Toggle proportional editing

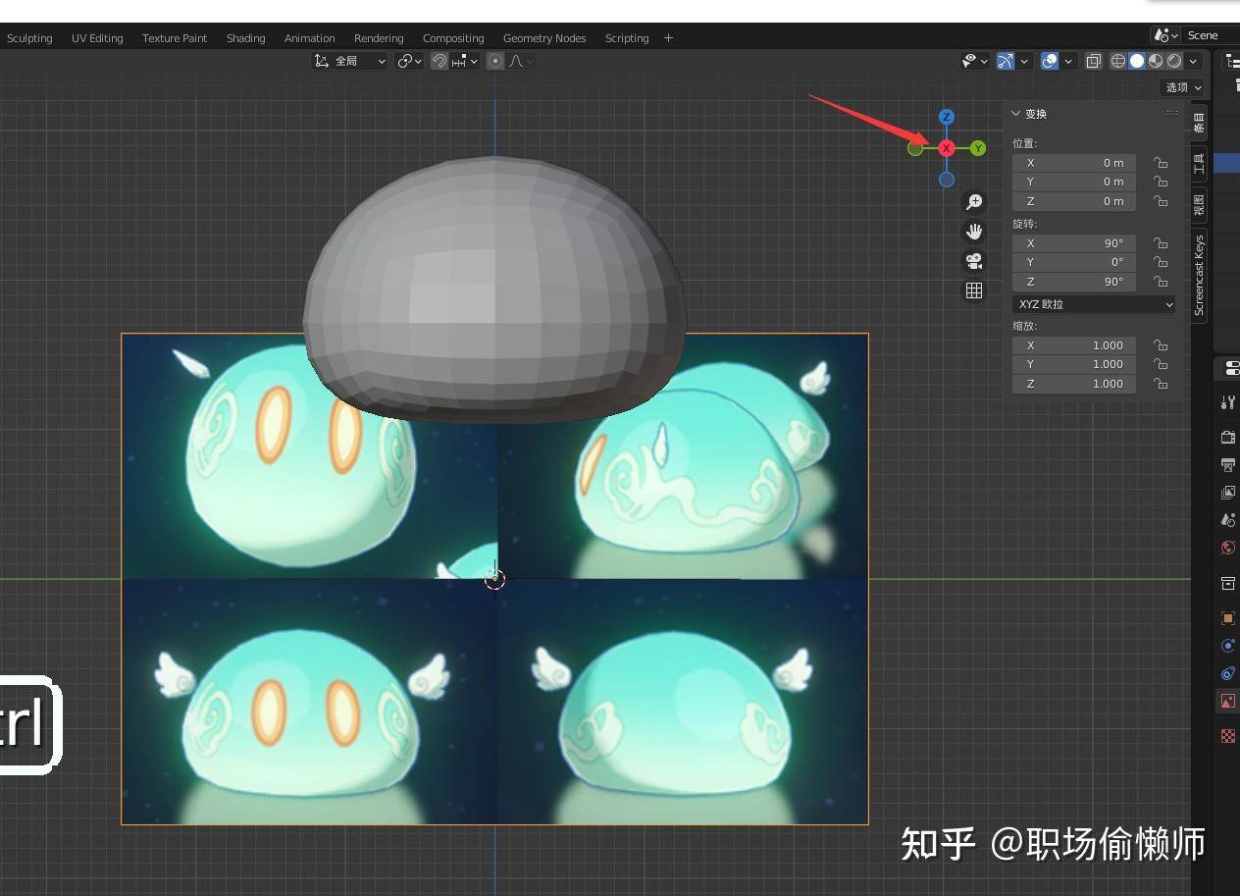[x=495, y=61]
